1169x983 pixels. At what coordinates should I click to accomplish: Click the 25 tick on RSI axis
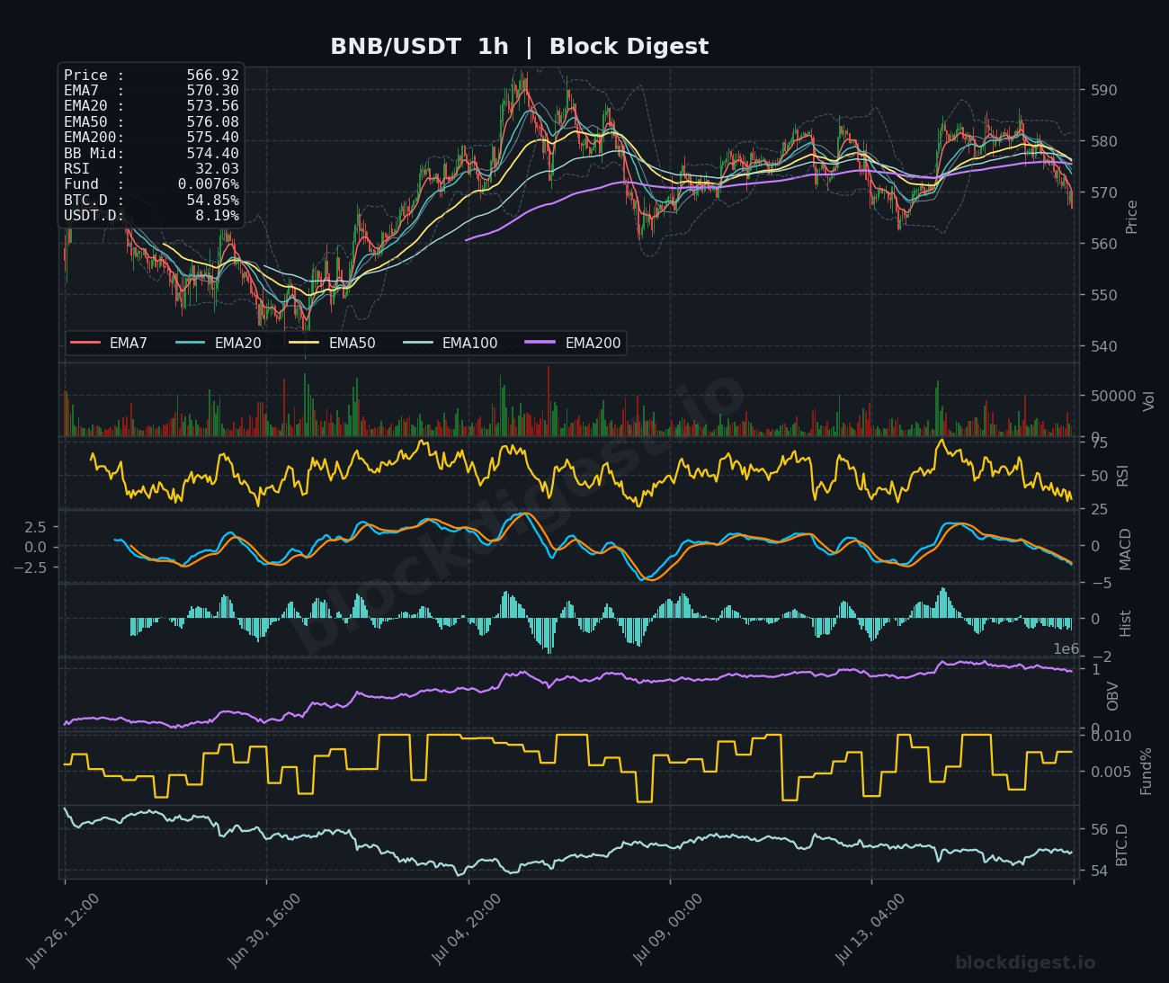pos(1098,511)
